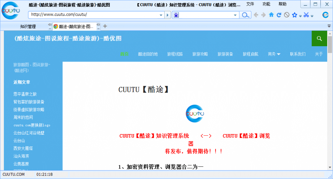Click the 近期文章 sidebar heading
The image size is (333, 179).
click(x=22, y=82)
